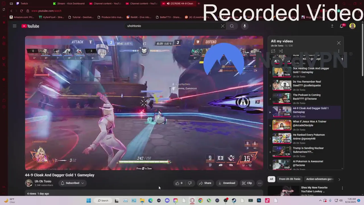The width and height of the screenshot is (364, 205).
Task: Open the YouTube guide hamburger menu
Action: coord(15,26)
